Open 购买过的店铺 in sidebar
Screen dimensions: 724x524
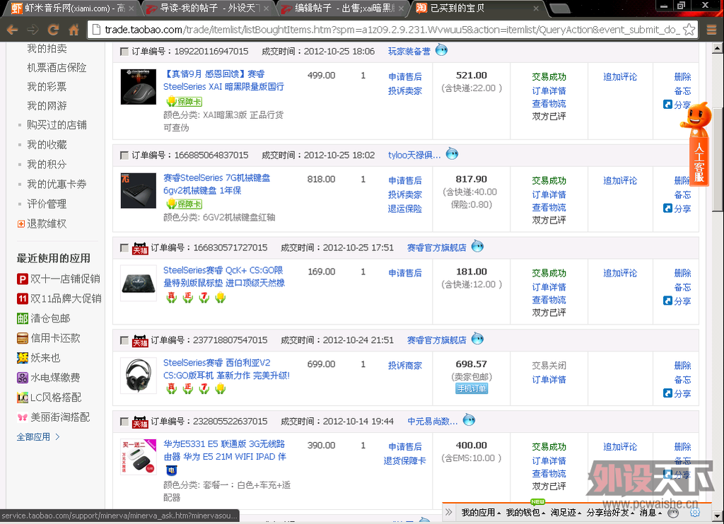(x=57, y=125)
